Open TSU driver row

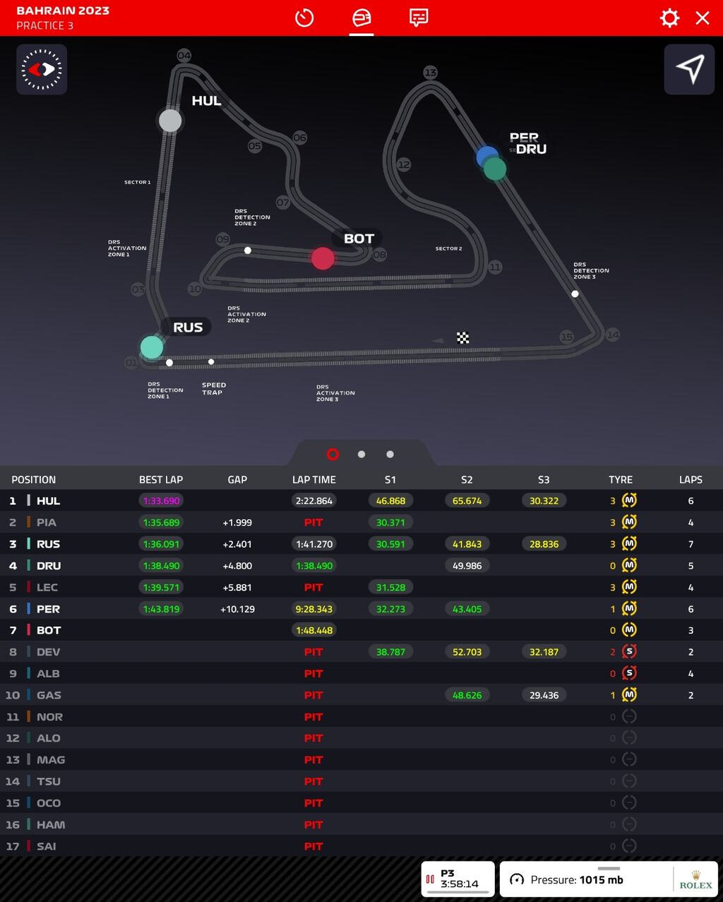361,781
